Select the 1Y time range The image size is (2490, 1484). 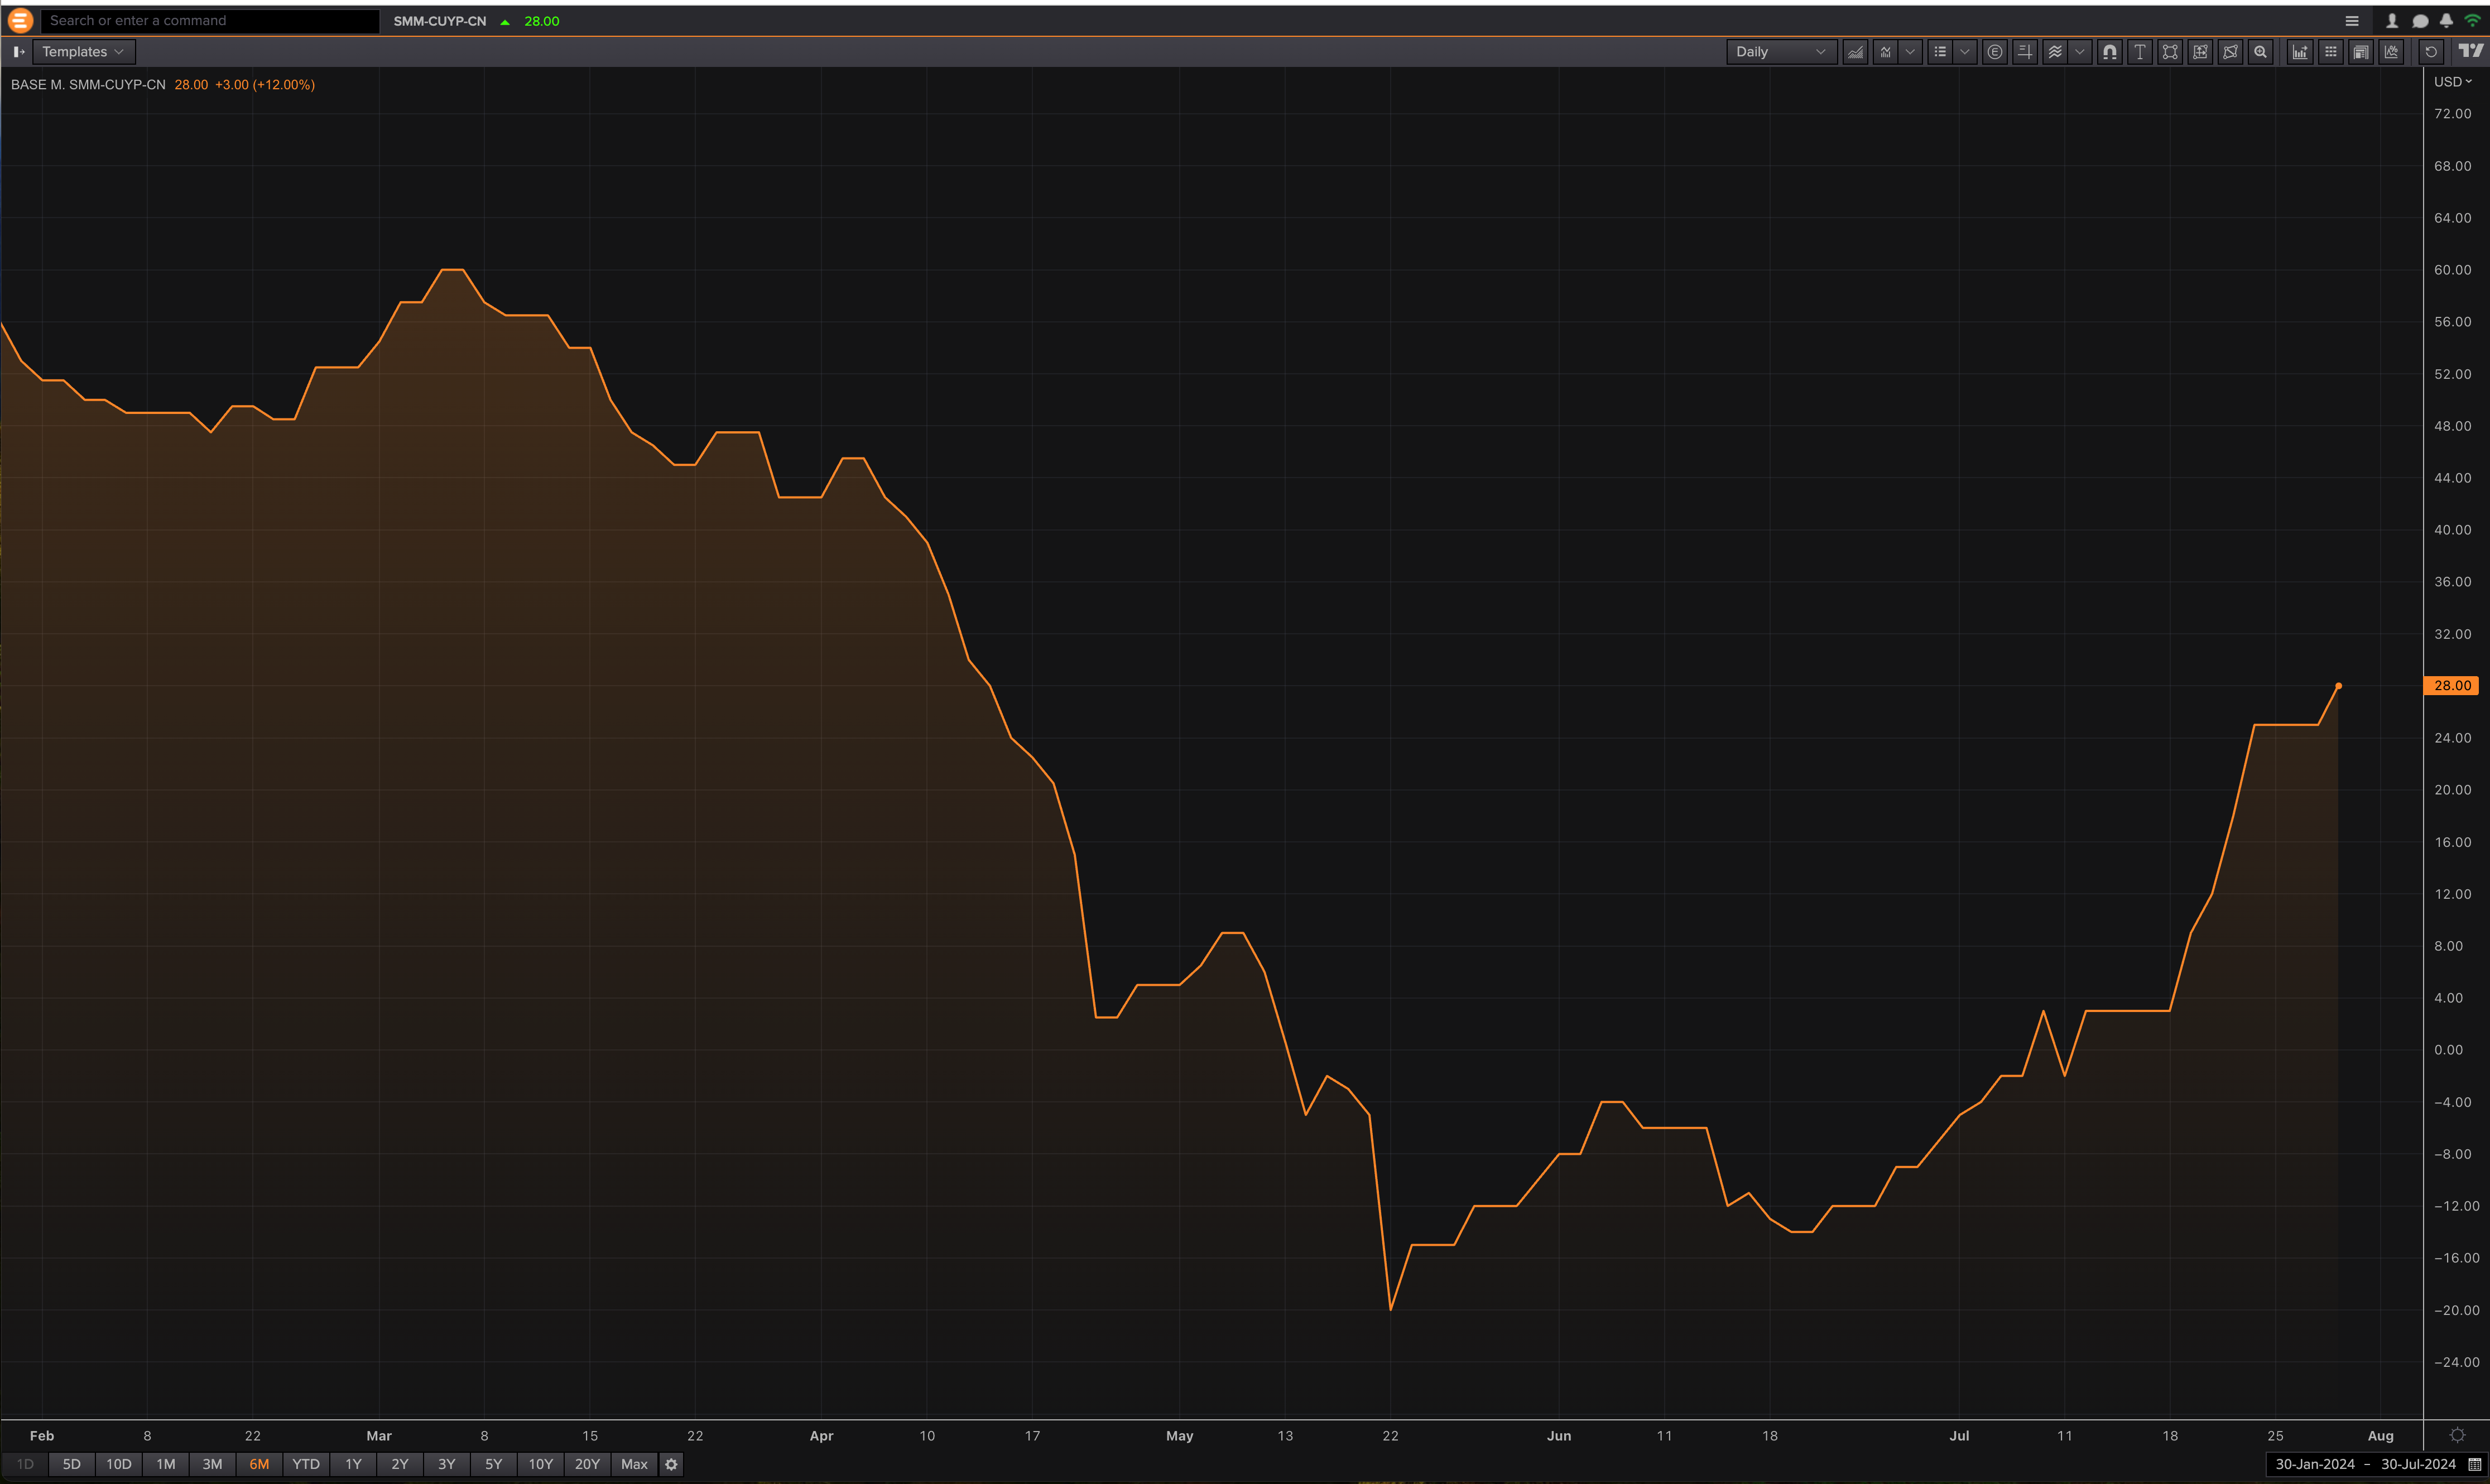pos(353,1464)
